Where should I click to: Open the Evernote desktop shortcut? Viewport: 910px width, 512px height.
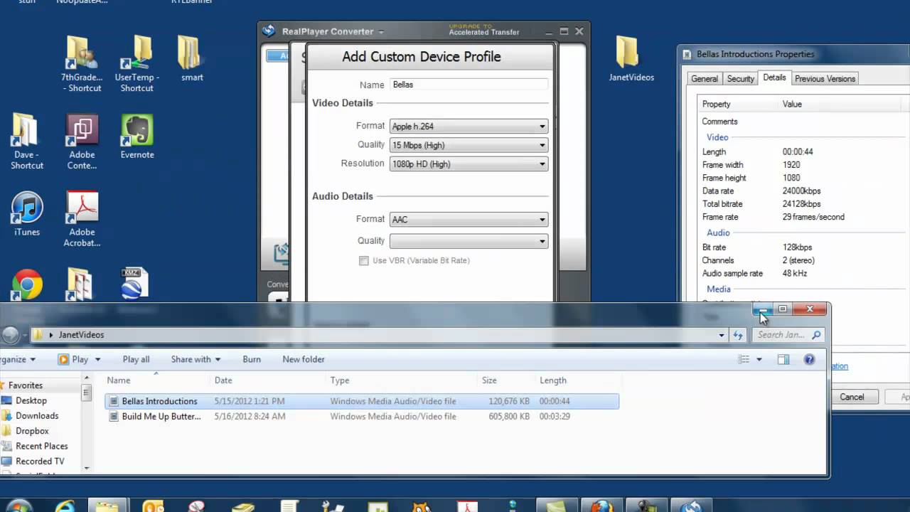137,137
